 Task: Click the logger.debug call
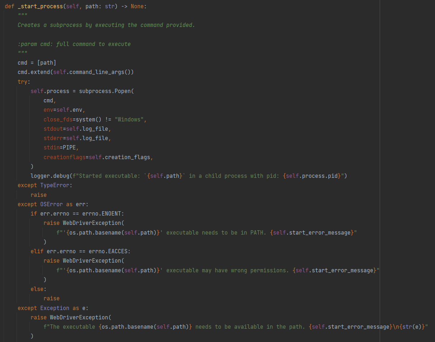pyautogui.click(x=50, y=176)
